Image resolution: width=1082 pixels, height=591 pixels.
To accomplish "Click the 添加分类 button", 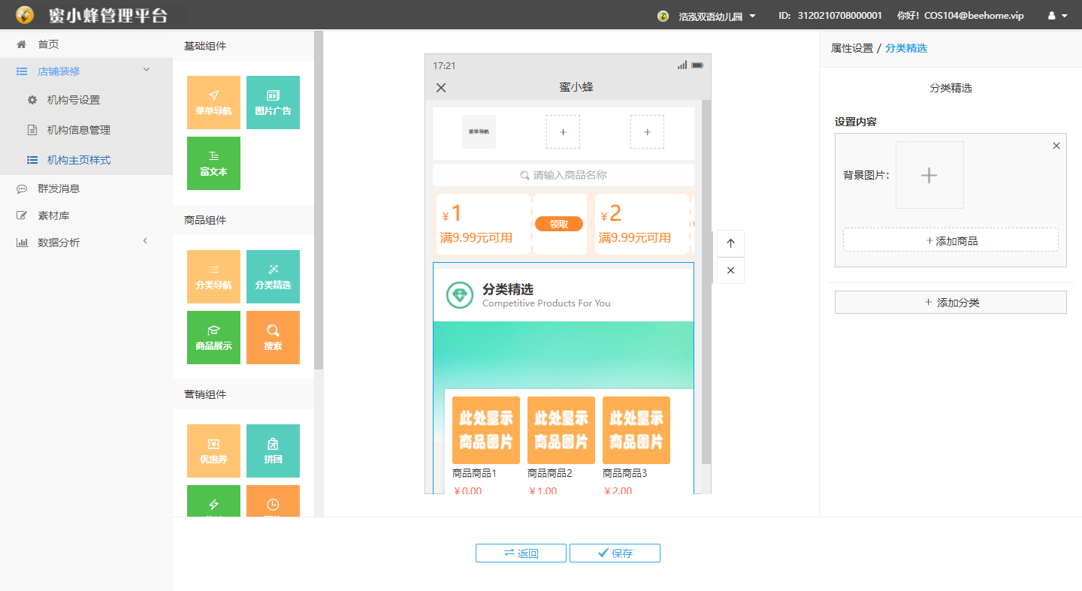I will (x=951, y=303).
